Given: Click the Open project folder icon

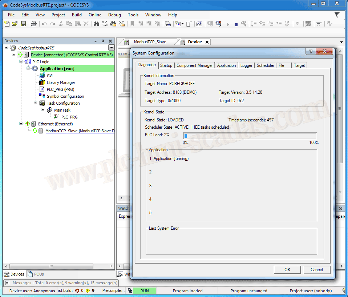Looking at the screenshot, I should click(x=15, y=24).
